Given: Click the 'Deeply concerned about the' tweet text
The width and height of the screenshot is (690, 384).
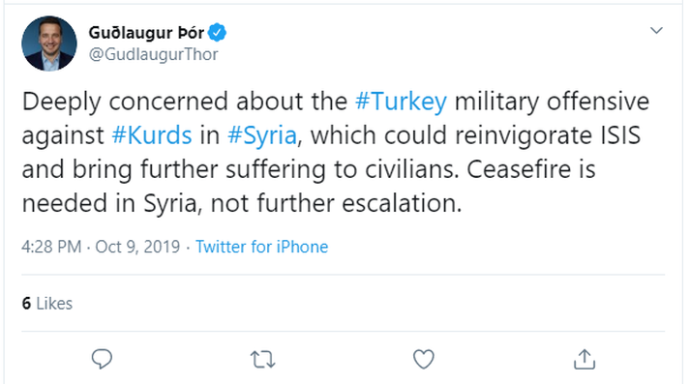Looking at the screenshot, I should (185, 102).
